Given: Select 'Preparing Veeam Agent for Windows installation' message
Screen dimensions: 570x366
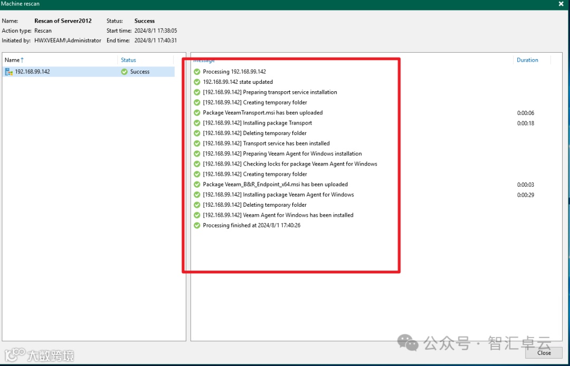Looking at the screenshot, I should (x=282, y=153).
